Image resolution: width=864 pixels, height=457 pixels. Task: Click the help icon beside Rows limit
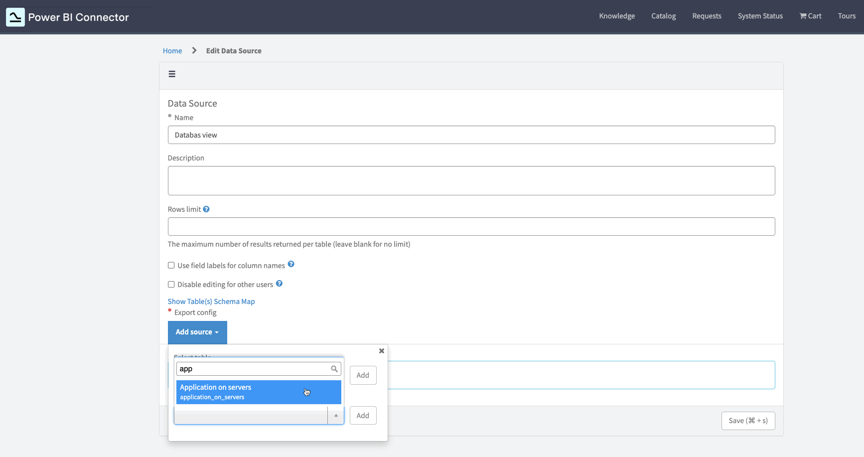coord(206,208)
